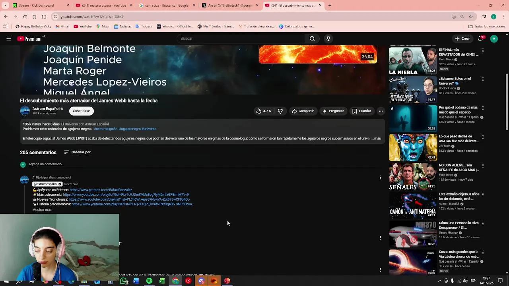Open the browser apps grid shortcut

click(x=5, y=27)
